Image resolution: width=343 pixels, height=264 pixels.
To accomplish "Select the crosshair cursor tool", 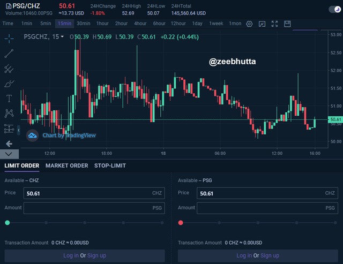I will (x=9, y=39).
